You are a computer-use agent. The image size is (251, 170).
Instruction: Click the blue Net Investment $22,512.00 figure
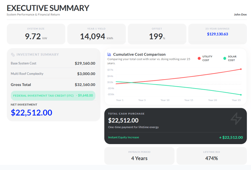click(x=31, y=113)
